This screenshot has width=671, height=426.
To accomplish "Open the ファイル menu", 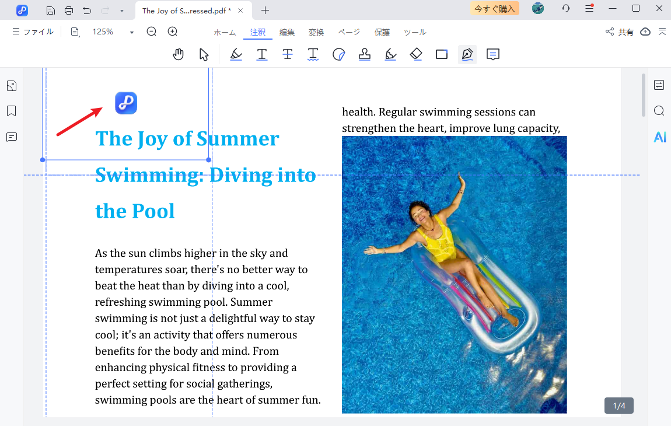I will click(33, 32).
